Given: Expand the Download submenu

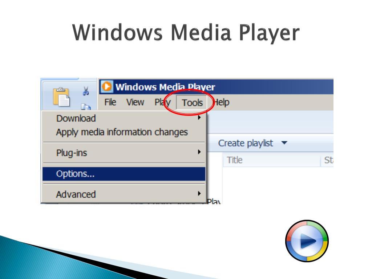Looking at the screenshot, I should click(124, 118).
